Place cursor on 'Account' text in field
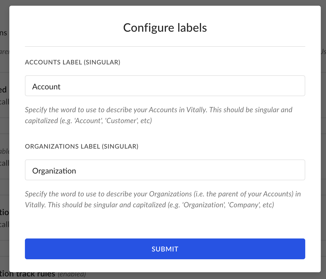The image size is (326, 279). point(46,87)
